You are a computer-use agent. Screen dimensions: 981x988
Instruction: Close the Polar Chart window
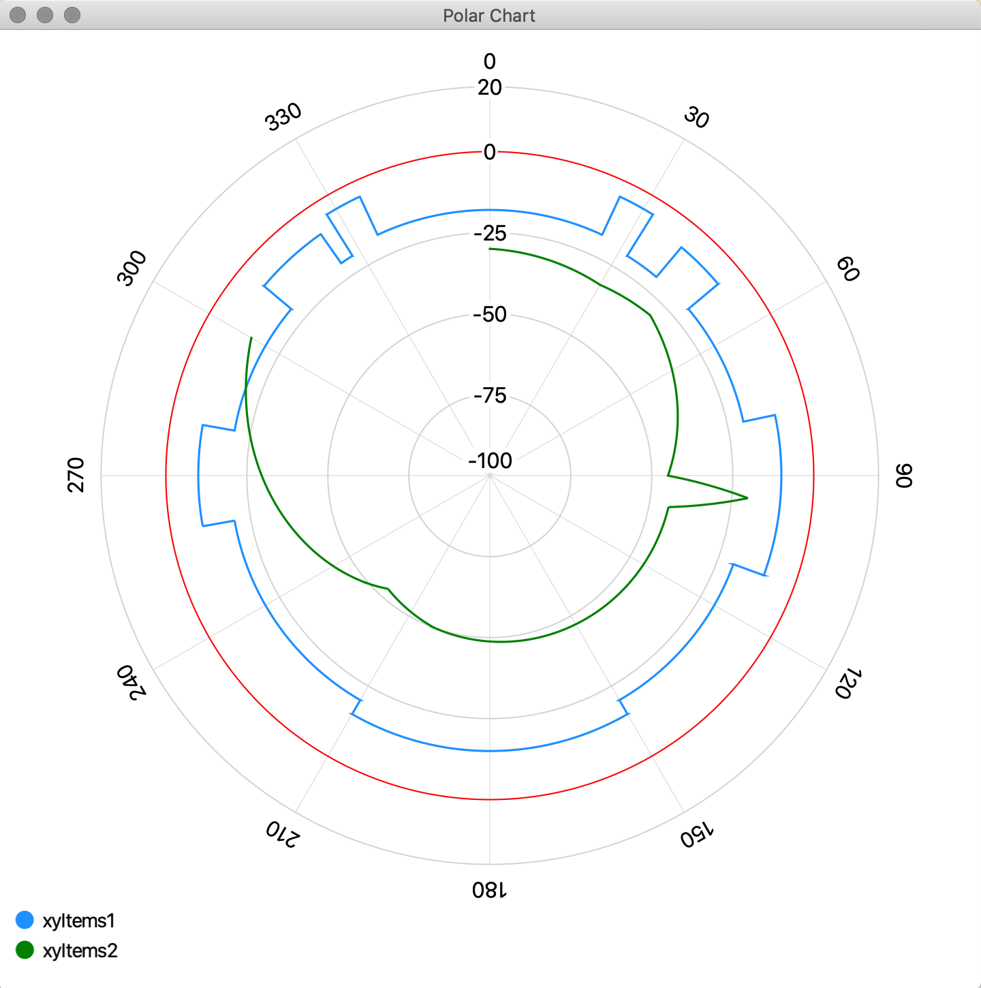[18, 15]
